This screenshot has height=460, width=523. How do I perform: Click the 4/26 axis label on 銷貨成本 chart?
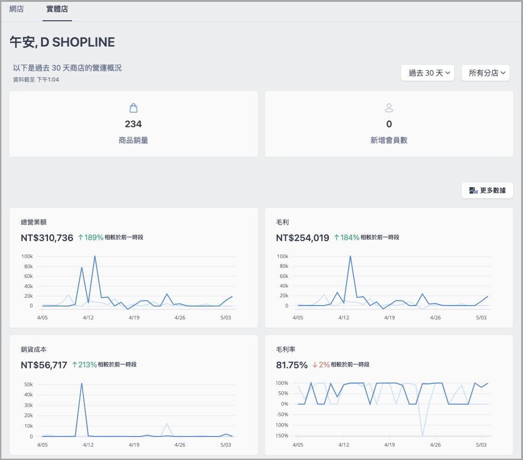click(180, 445)
